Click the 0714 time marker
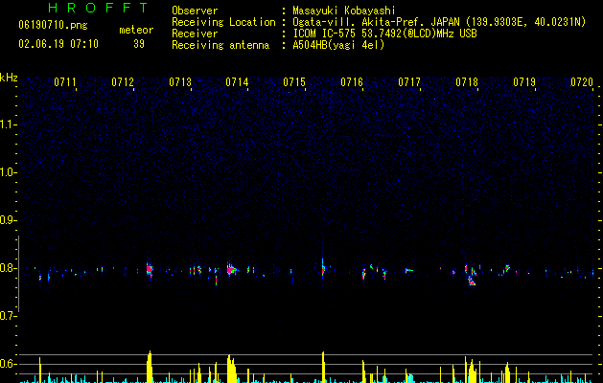 click(238, 81)
